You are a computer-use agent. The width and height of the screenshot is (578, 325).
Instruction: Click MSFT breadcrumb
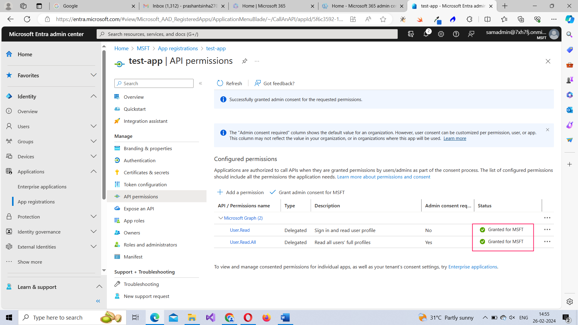(x=143, y=48)
